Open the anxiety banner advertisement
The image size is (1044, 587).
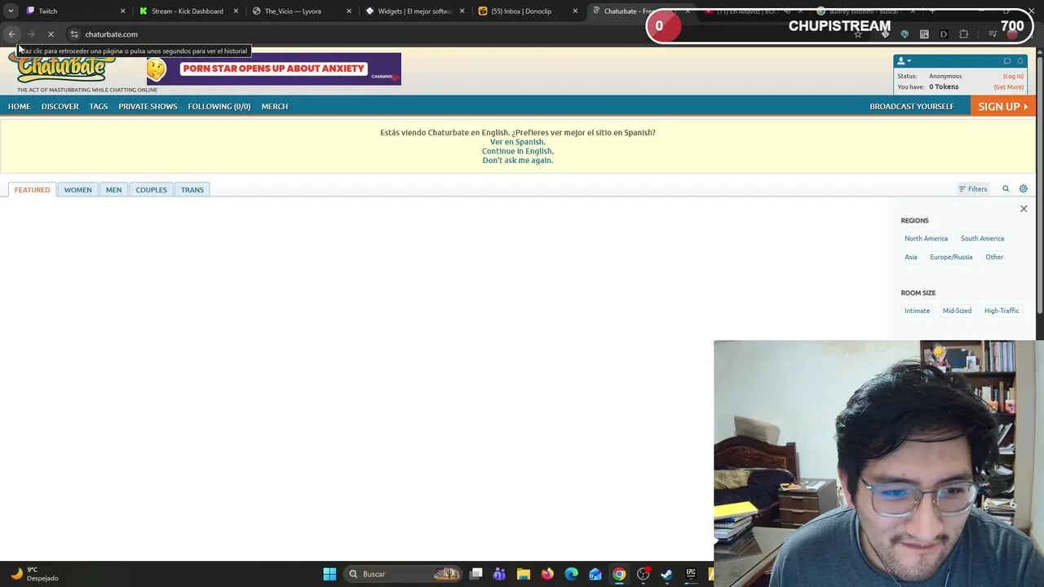[274, 69]
